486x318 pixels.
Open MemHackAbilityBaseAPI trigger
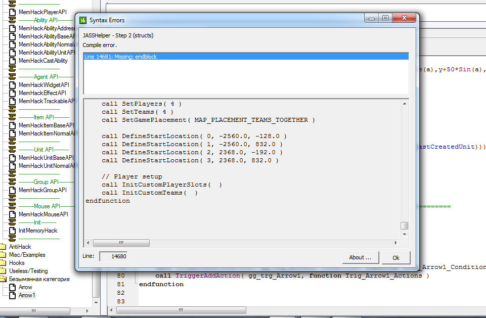coord(47,36)
